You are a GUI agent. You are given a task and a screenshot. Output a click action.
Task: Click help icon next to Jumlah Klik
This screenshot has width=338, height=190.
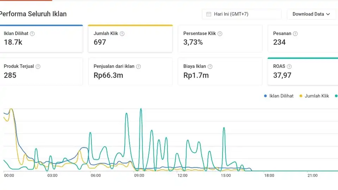point(122,34)
